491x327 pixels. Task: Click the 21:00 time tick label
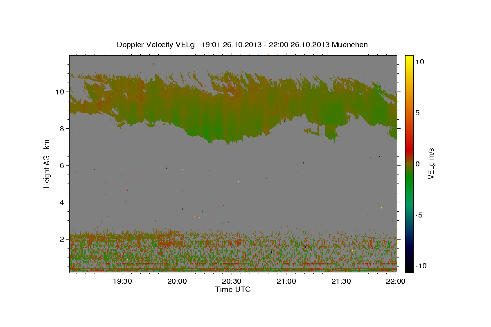click(286, 281)
